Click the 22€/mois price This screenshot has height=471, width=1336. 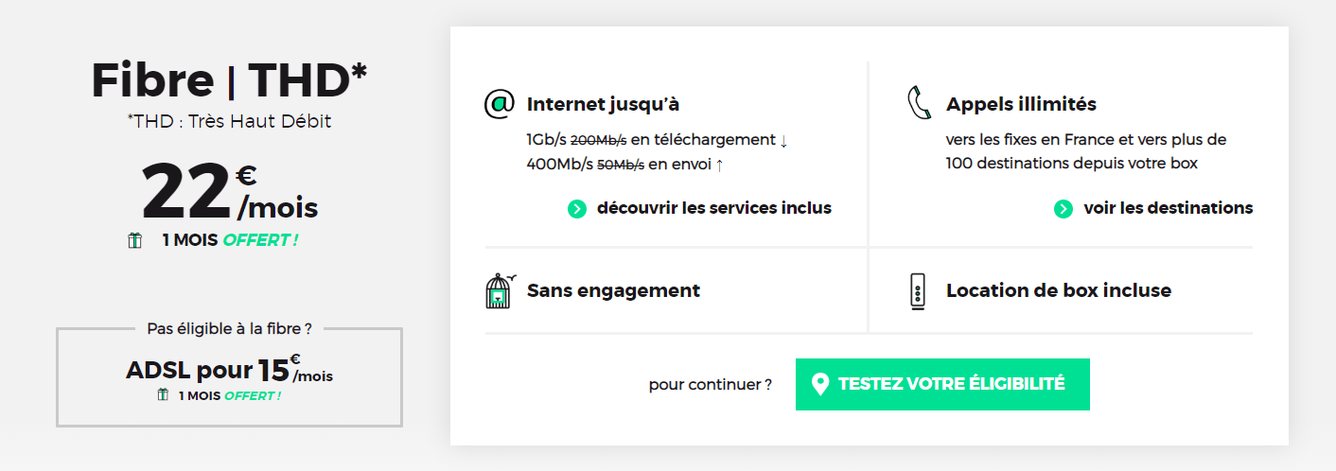[x=229, y=190]
